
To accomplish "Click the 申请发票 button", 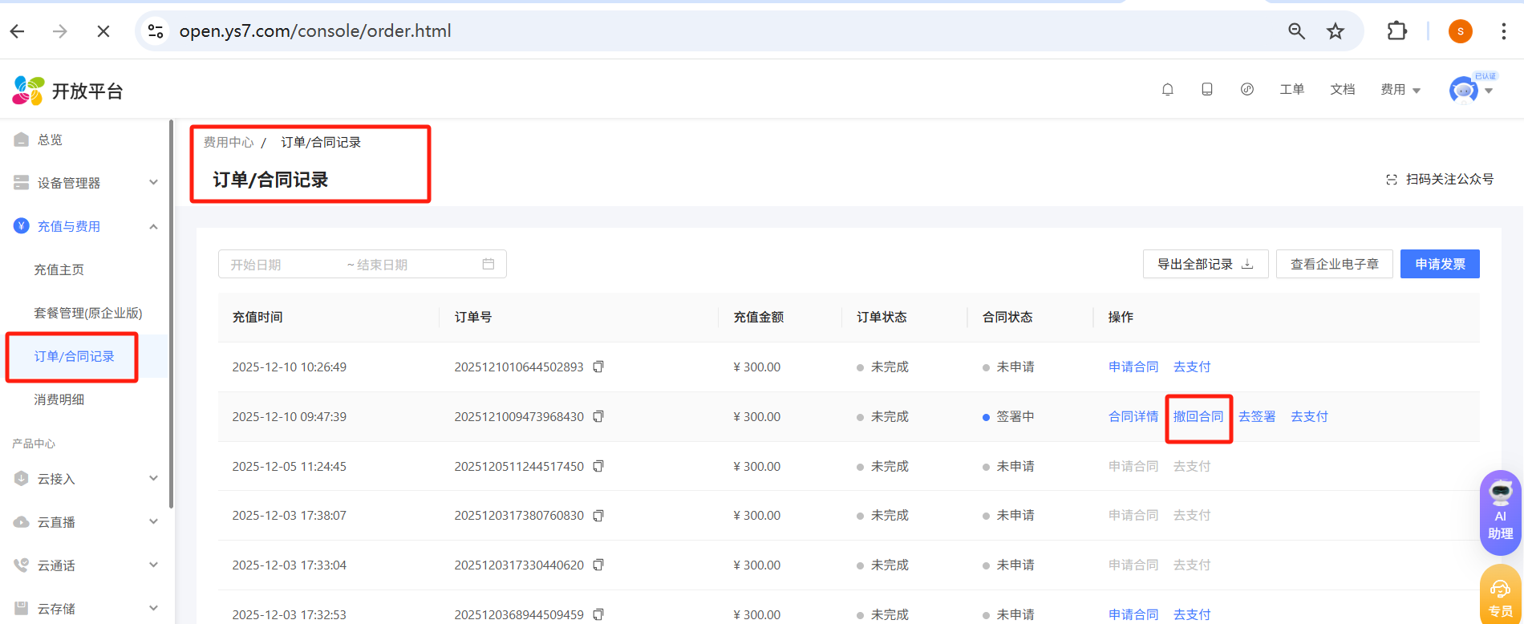I will tap(1440, 264).
